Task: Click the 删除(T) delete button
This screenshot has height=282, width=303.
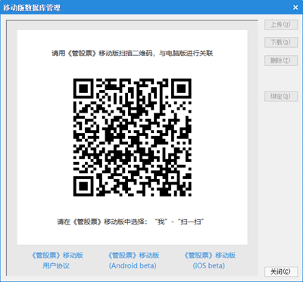Action: (x=281, y=60)
